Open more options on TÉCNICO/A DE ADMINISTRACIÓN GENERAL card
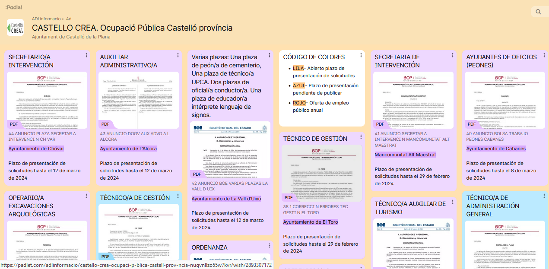549x269 pixels. tap(544, 196)
